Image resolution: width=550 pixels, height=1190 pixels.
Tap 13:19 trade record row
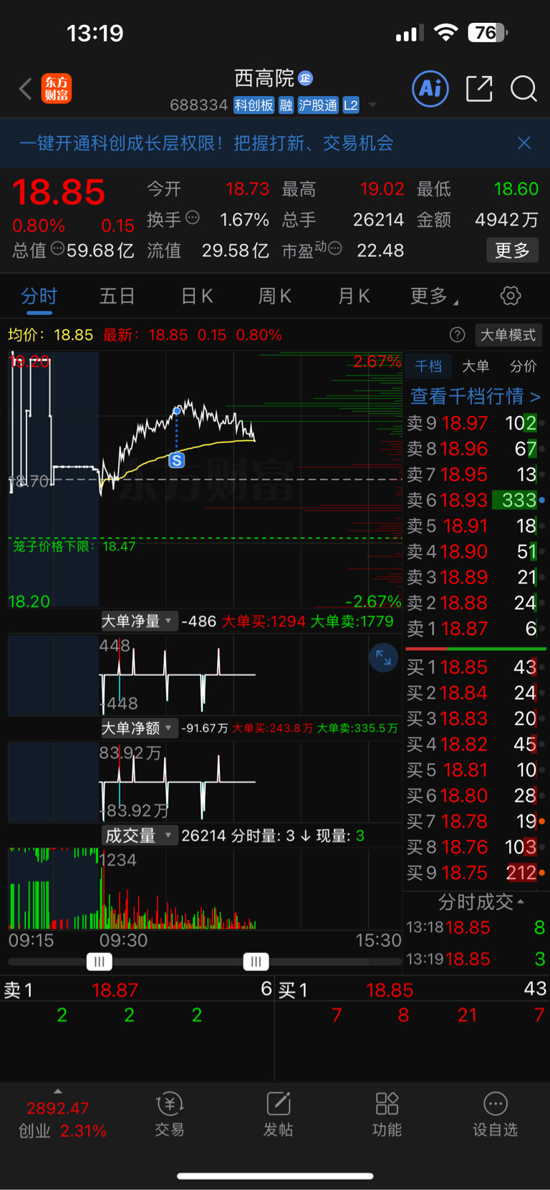(x=476, y=959)
